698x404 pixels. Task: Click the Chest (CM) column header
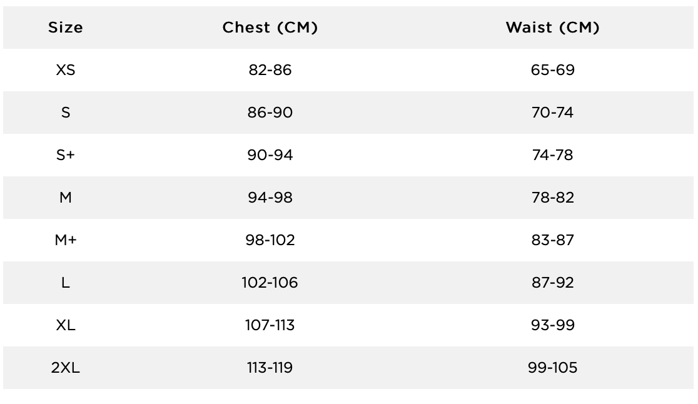(x=270, y=28)
